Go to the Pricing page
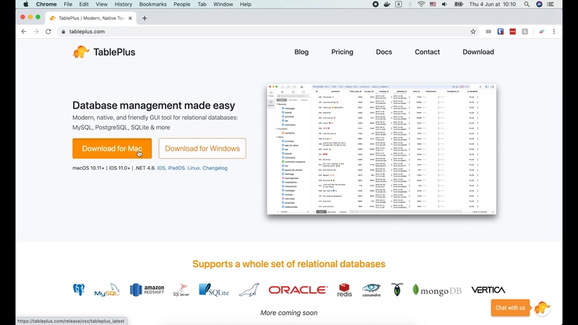This screenshot has height=325, width=578. click(342, 52)
